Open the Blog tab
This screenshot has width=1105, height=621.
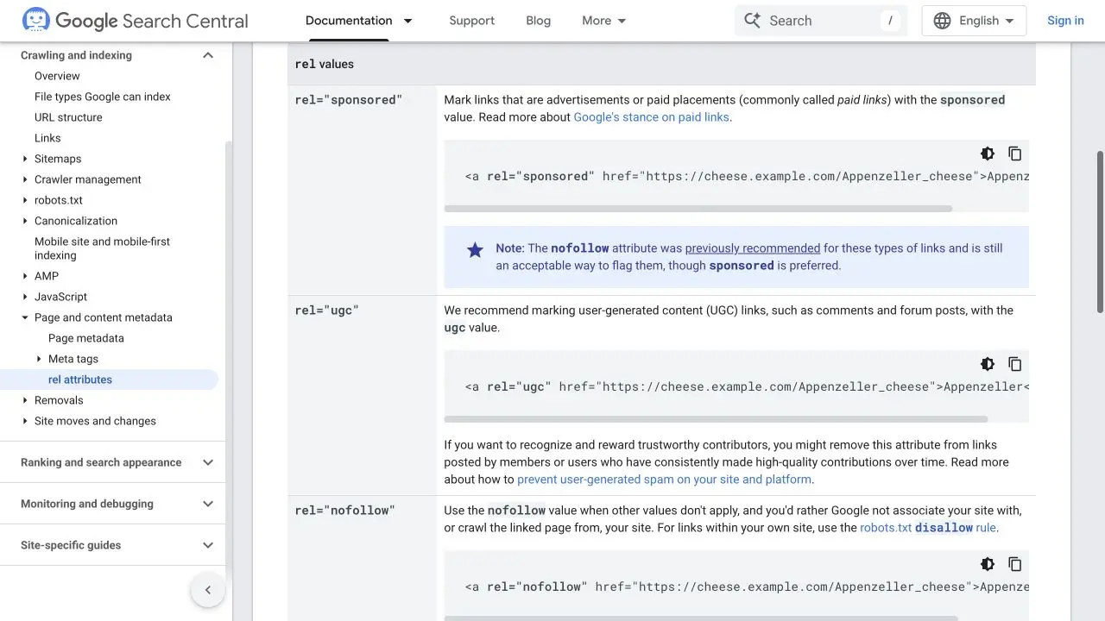(538, 21)
